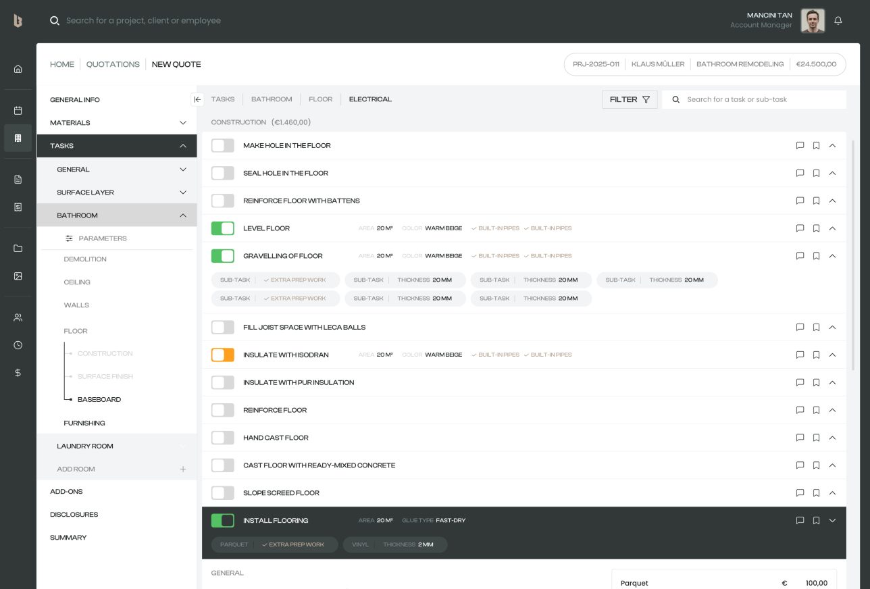The height and width of the screenshot is (589, 870).
Task: Bookmark the Gravelling of Floor task
Action: [816, 256]
